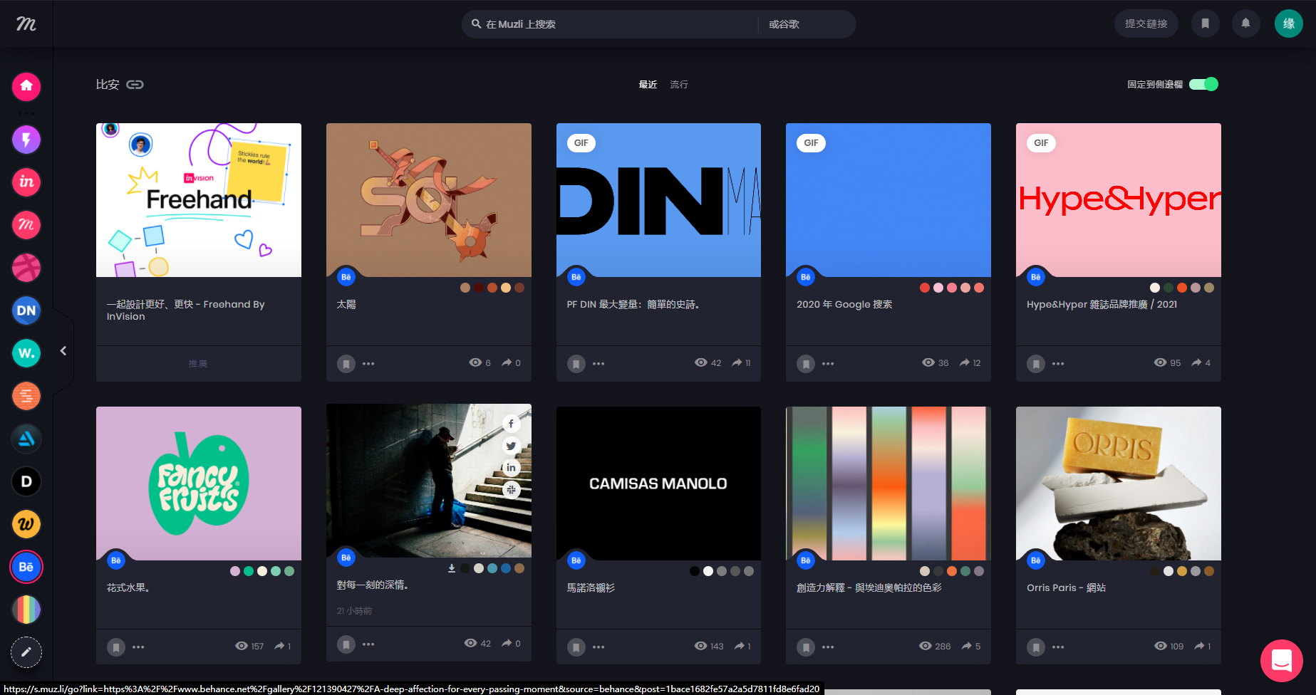Viewport: 1316px width, 695px height.
Task: Open the 'Fancy Fruits' thumbnail
Action: point(199,484)
